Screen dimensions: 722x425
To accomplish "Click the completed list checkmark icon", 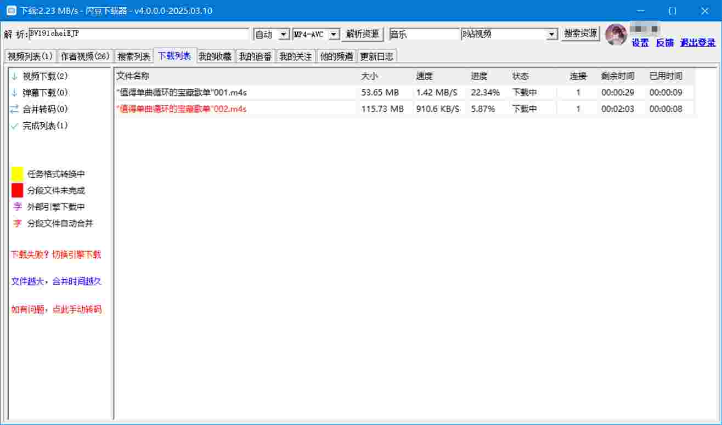I will tap(14, 126).
